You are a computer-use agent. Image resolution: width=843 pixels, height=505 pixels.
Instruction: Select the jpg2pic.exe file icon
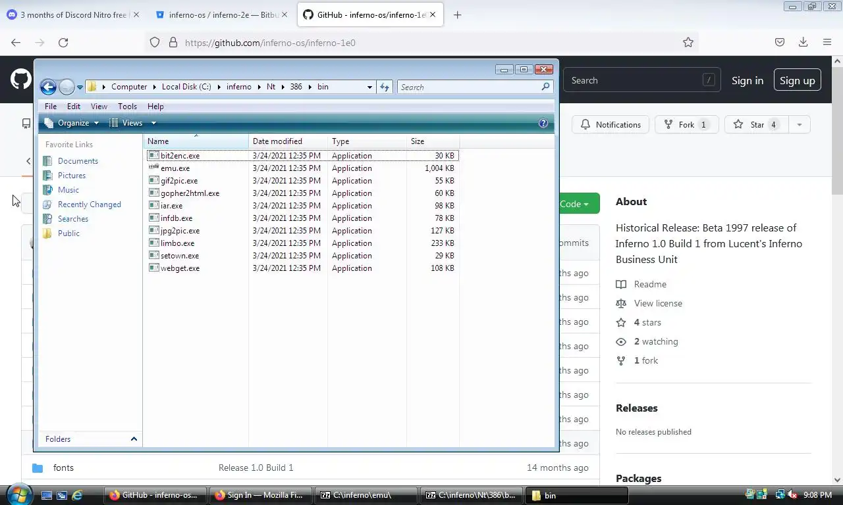point(154,231)
